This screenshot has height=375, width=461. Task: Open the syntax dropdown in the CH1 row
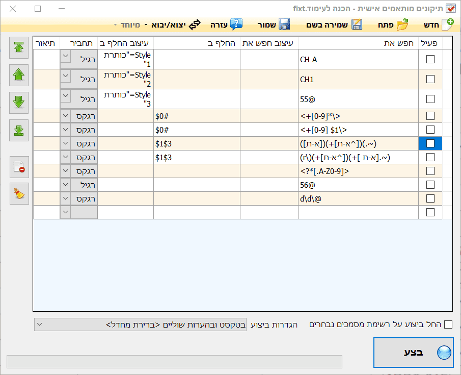point(66,76)
